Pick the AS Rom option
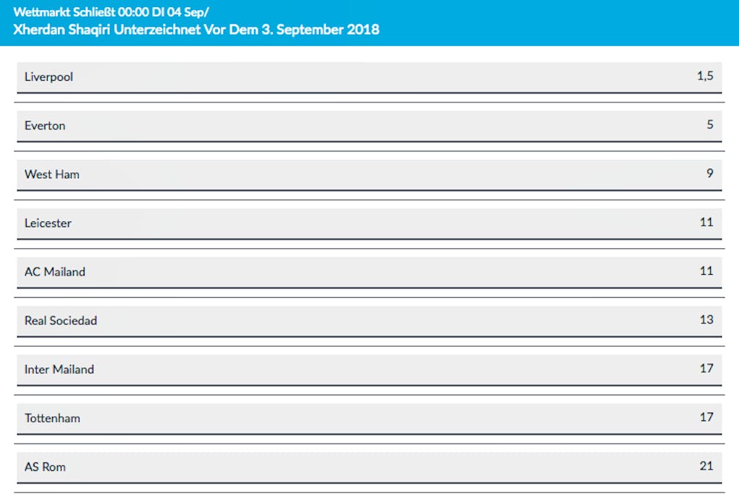This screenshot has width=739, height=494. tap(369, 467)
